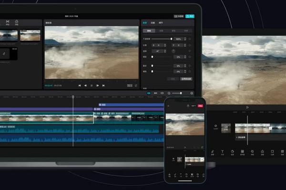This screenshot has height=190, width=286.
Task: Click the opacity slider handle
Action: [171, 39]
